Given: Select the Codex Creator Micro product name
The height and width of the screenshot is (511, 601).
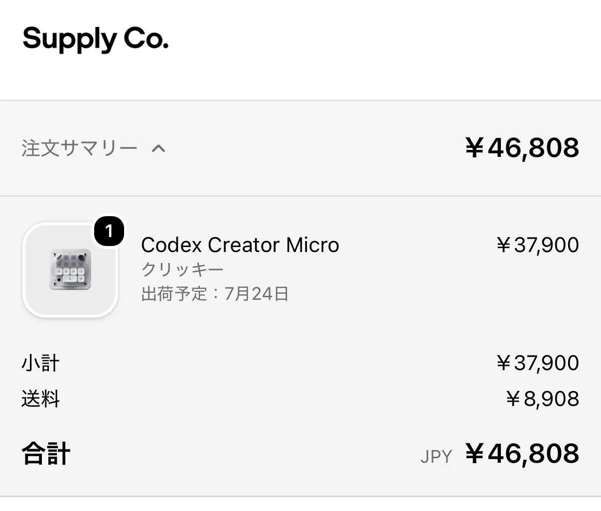Looking at the screenshot, I should pyautogui.click(x=240, y=245).
